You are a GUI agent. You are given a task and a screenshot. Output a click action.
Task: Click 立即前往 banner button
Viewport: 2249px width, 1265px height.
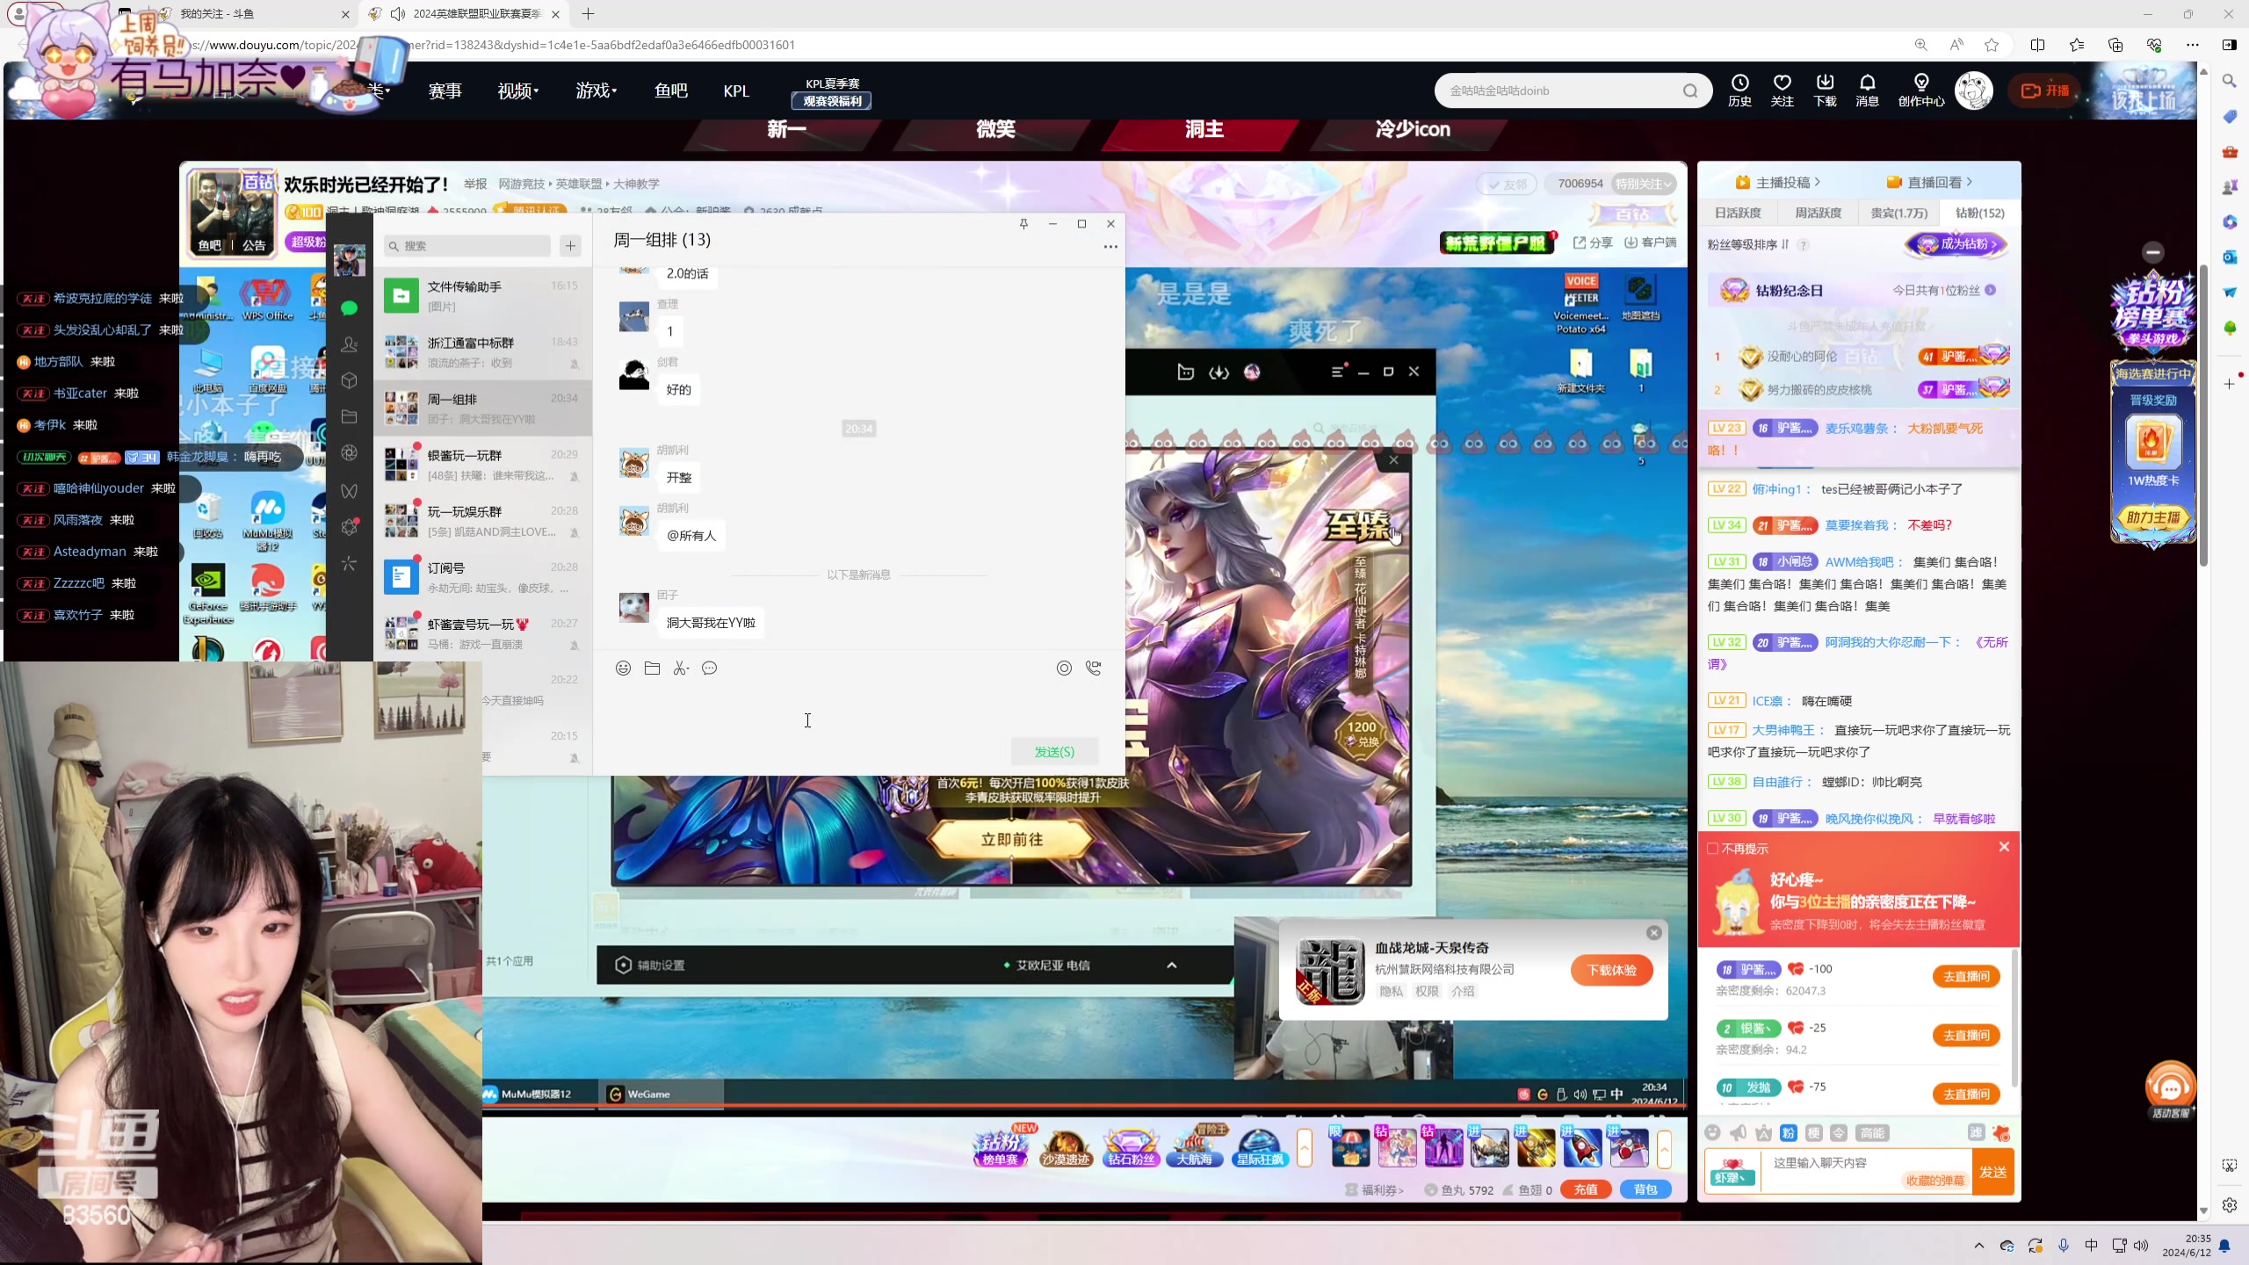(1011, 840)
